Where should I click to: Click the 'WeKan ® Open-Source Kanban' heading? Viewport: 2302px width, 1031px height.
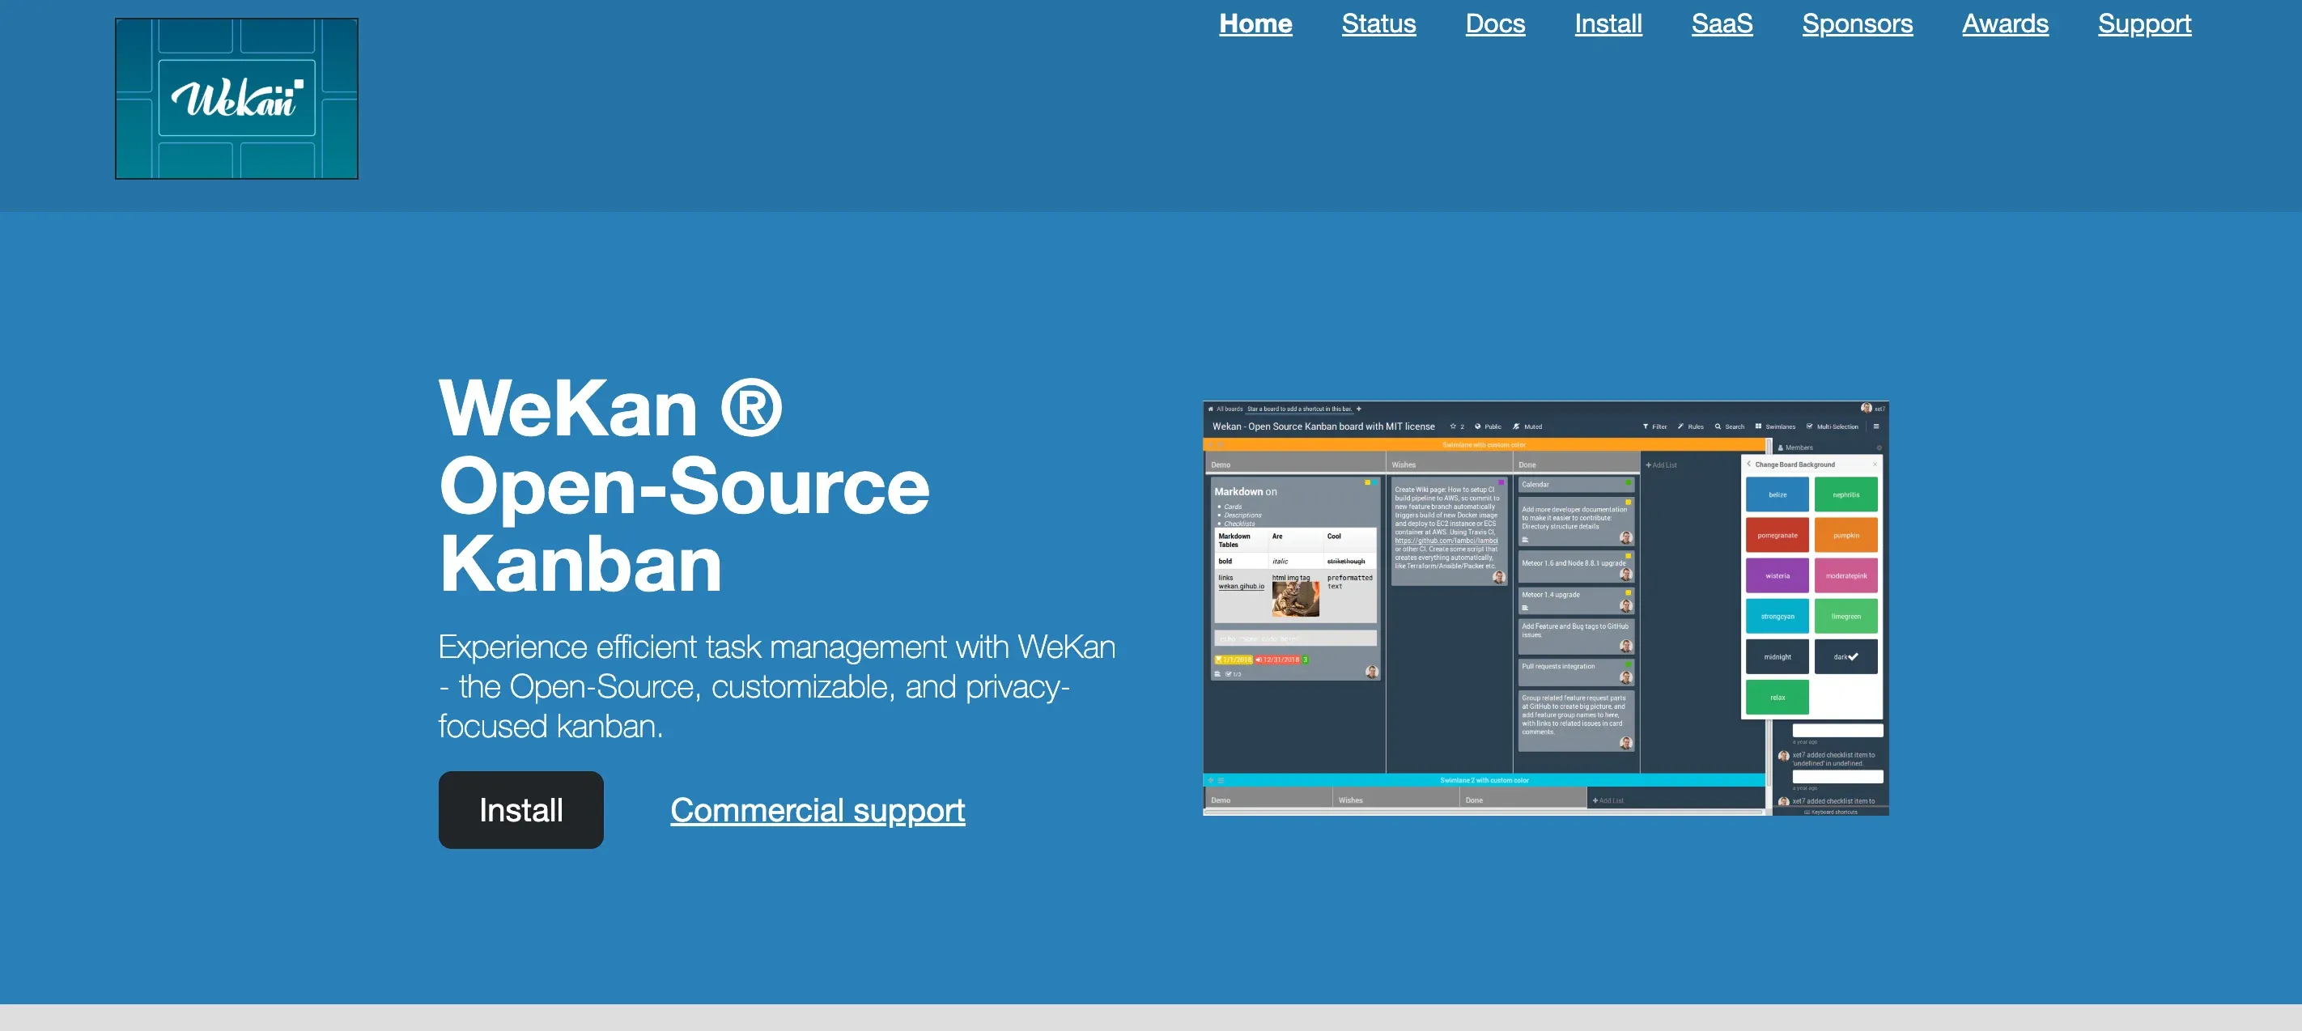coord(685,485)
